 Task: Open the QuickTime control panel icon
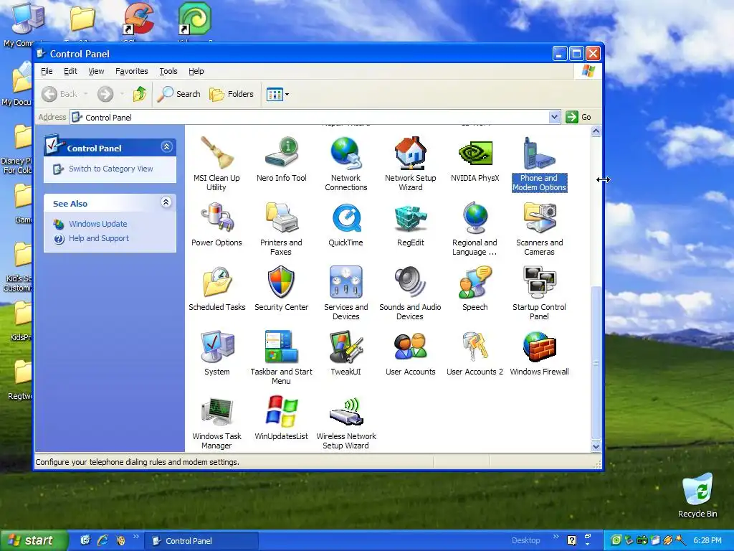point(346,224)
